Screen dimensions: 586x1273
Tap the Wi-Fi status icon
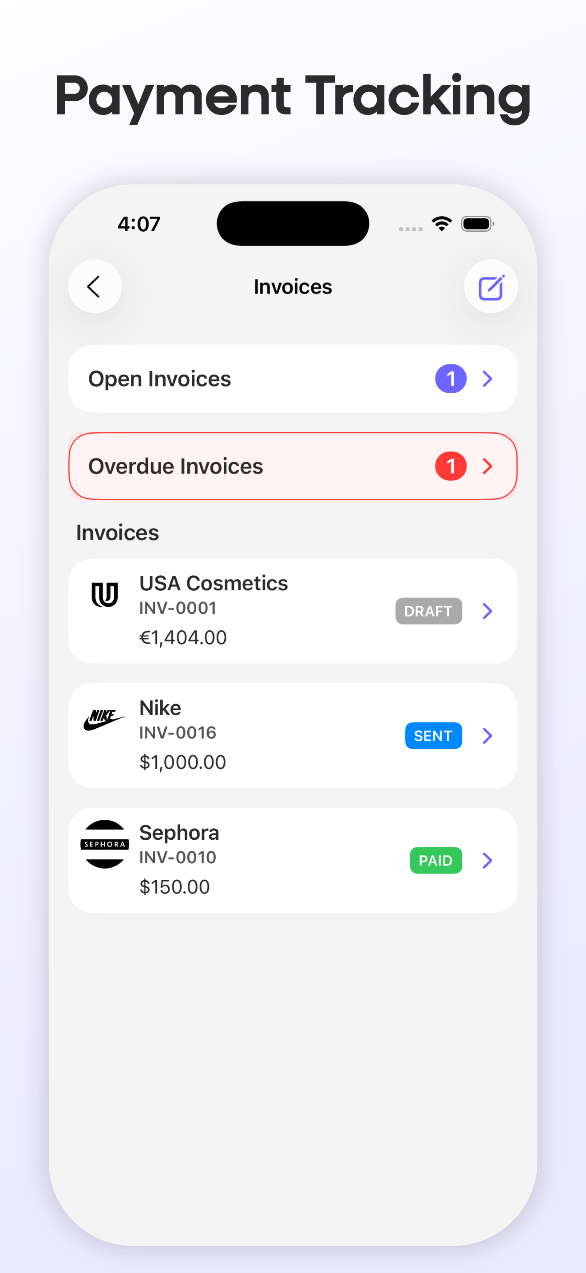pos(442,224)
